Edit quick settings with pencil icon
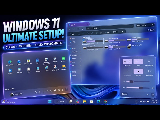The image size is (160, 120). [x=148, y=95]
